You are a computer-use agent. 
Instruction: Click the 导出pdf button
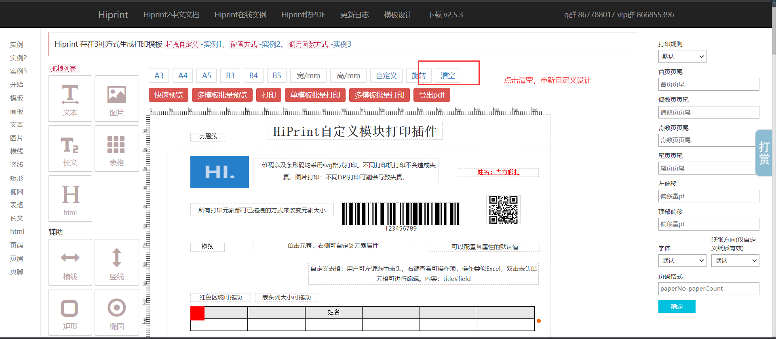pos(432,95)
